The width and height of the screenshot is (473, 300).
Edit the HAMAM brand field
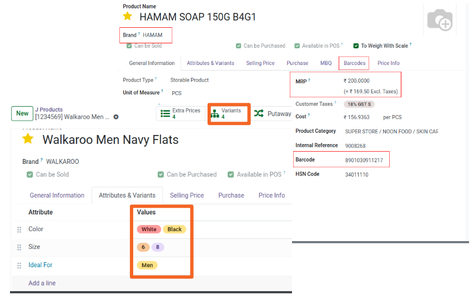[152, 35]
